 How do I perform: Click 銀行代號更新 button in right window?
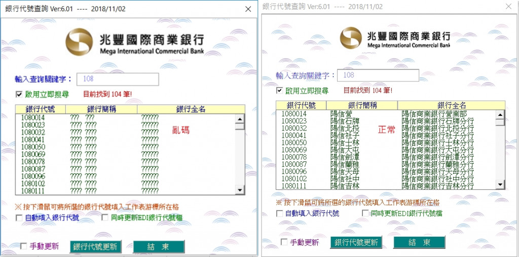tap(356, 242)
